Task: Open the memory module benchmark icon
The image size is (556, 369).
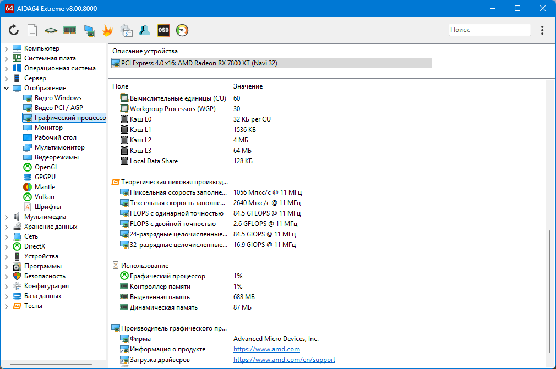Action: tap(69, 30)
